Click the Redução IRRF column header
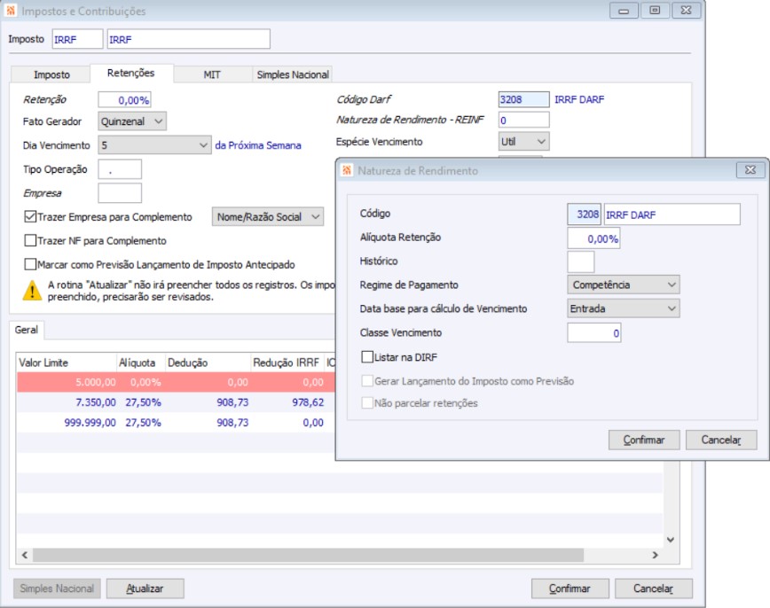Image resolution: width=770 pixels, height=608 pixels. point(287,362)
